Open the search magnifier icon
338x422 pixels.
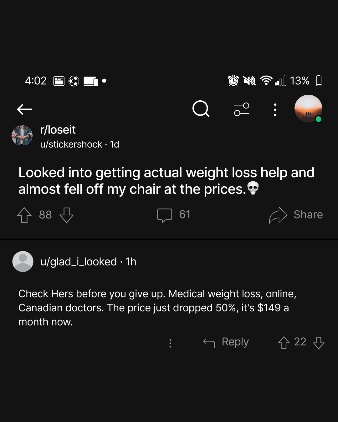click(201, 109)
